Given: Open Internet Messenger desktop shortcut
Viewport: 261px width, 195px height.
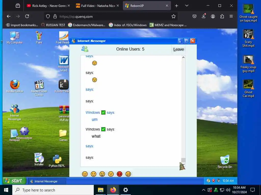Looking at the screenshot, I should (x=15, y=112).
